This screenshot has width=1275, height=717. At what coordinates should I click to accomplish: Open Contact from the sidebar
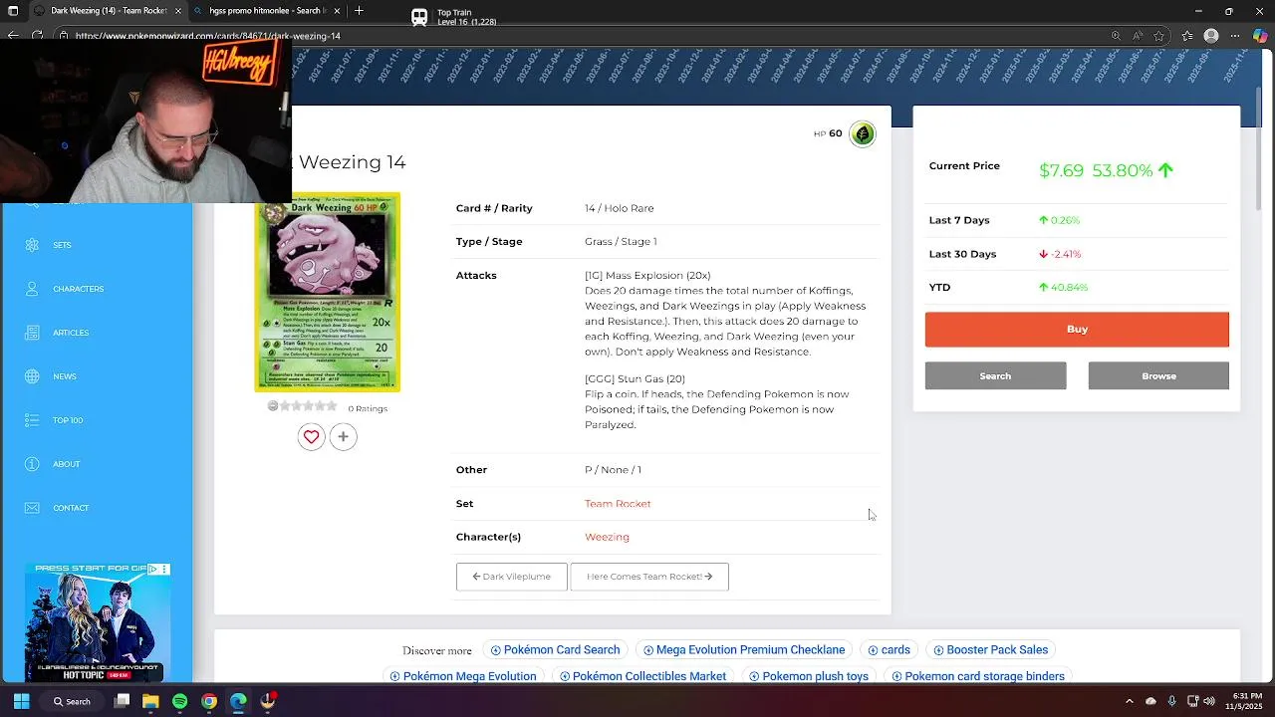(70, 508)
